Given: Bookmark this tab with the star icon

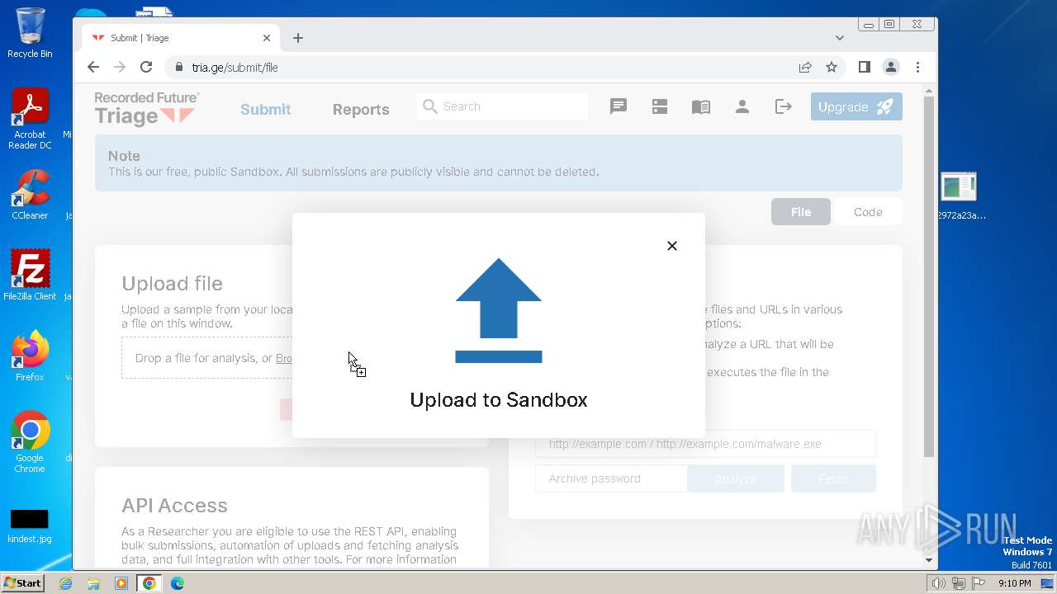Looking at the screenshot, I should (x=832, y=68).
